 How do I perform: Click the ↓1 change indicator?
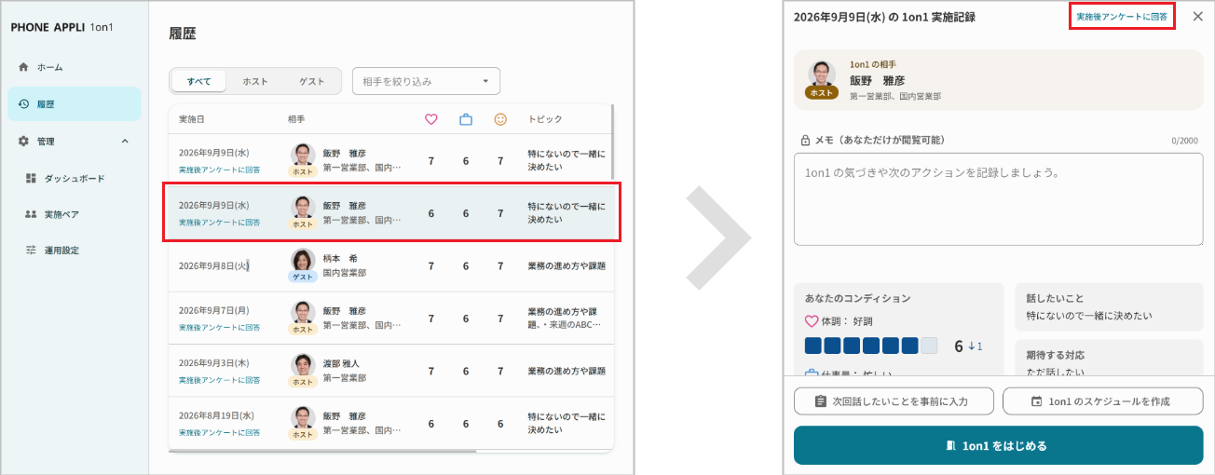coord(976,346)
